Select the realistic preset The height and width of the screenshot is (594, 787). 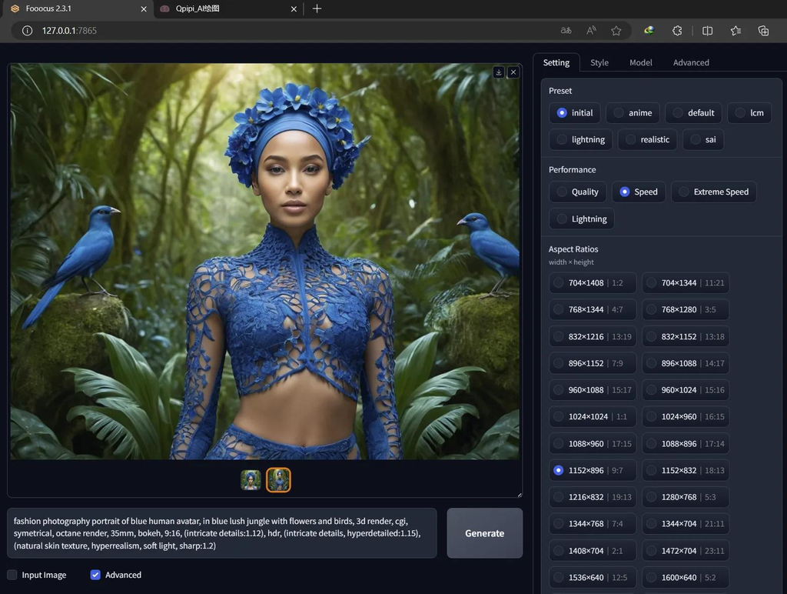point(647,139)
